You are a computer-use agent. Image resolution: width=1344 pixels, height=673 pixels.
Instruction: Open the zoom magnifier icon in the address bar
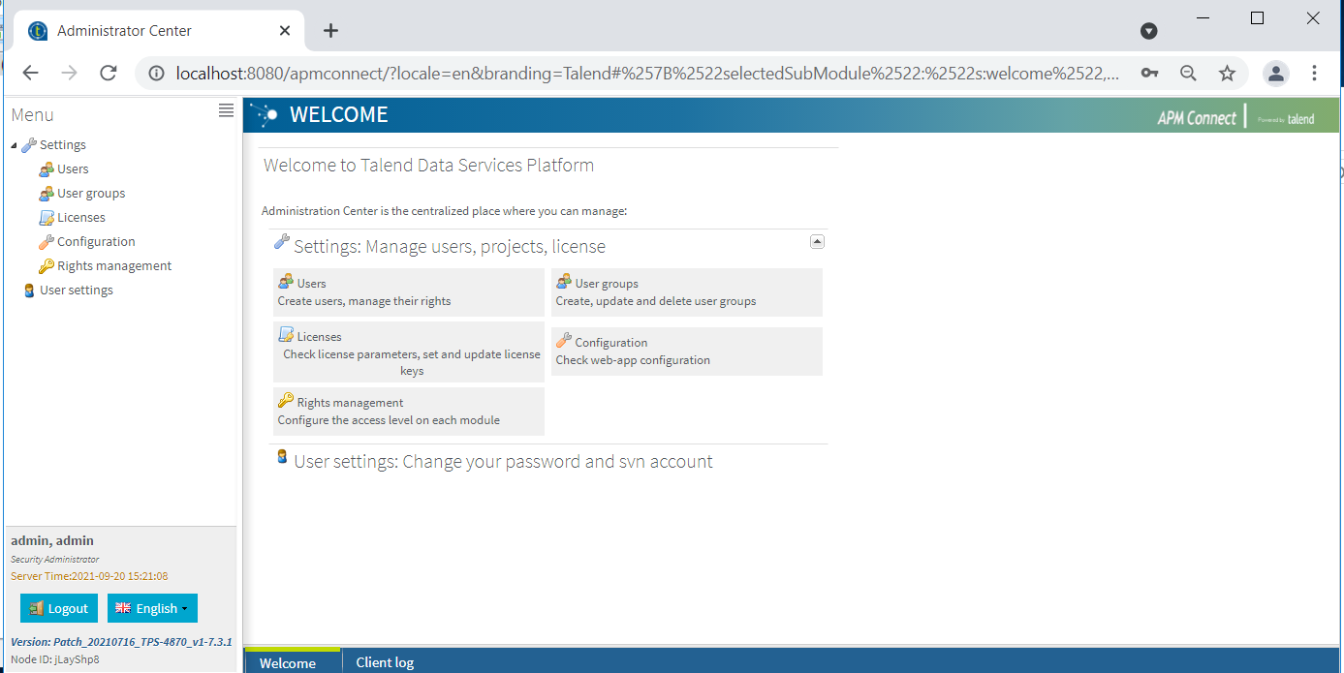click(x=1188, y=73)
